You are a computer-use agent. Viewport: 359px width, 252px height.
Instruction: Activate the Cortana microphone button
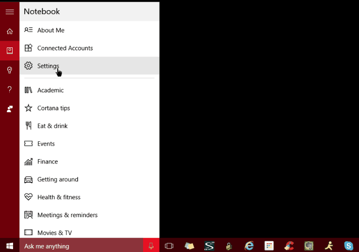[x=151, y=246]
